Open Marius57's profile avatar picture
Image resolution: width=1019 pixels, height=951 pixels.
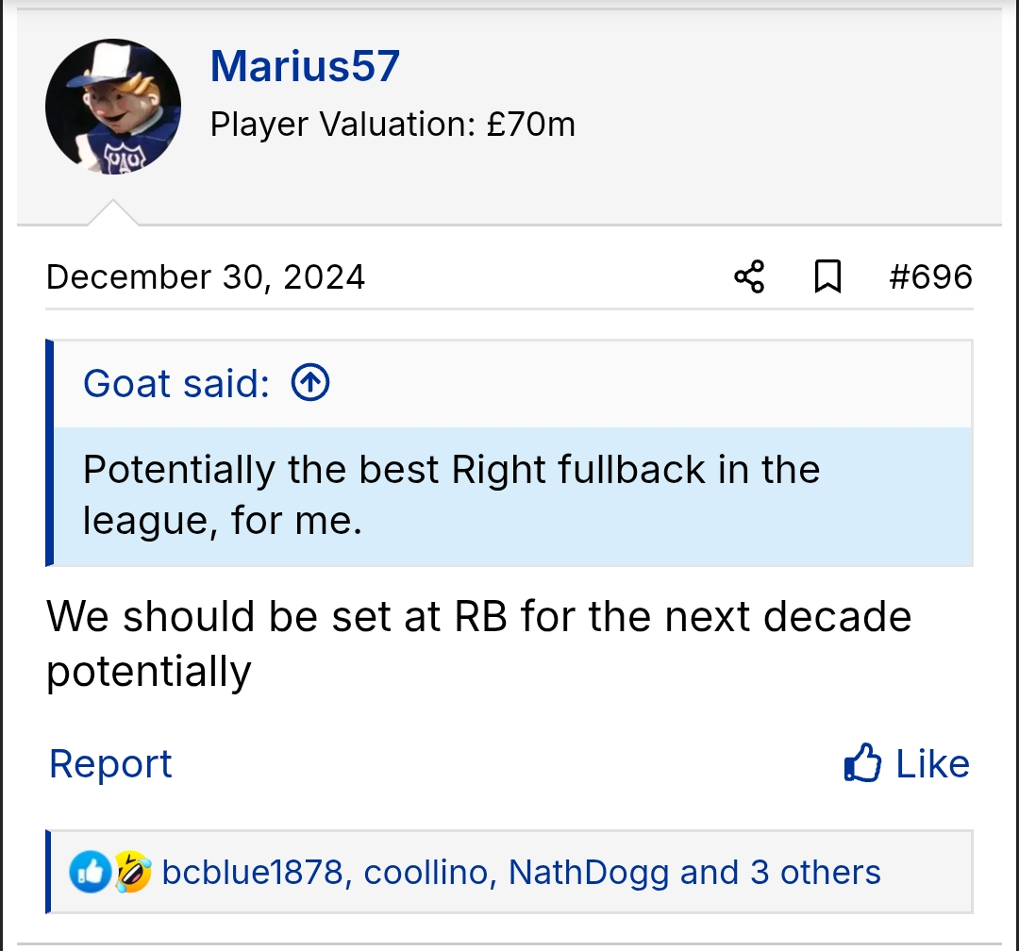point(113,107)
